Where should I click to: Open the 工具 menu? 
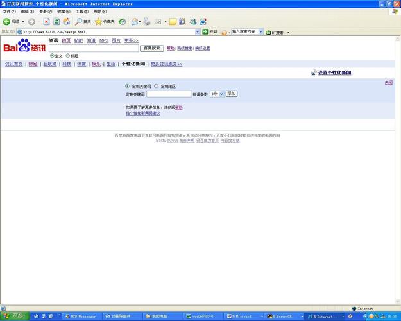coord(82,12)
